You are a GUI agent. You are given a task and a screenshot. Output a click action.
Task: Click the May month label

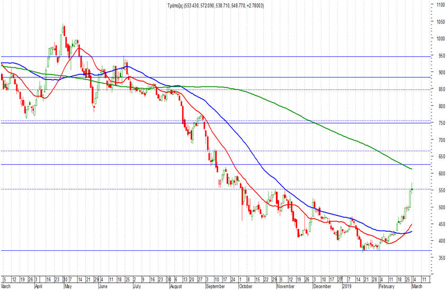click(68, 286)
